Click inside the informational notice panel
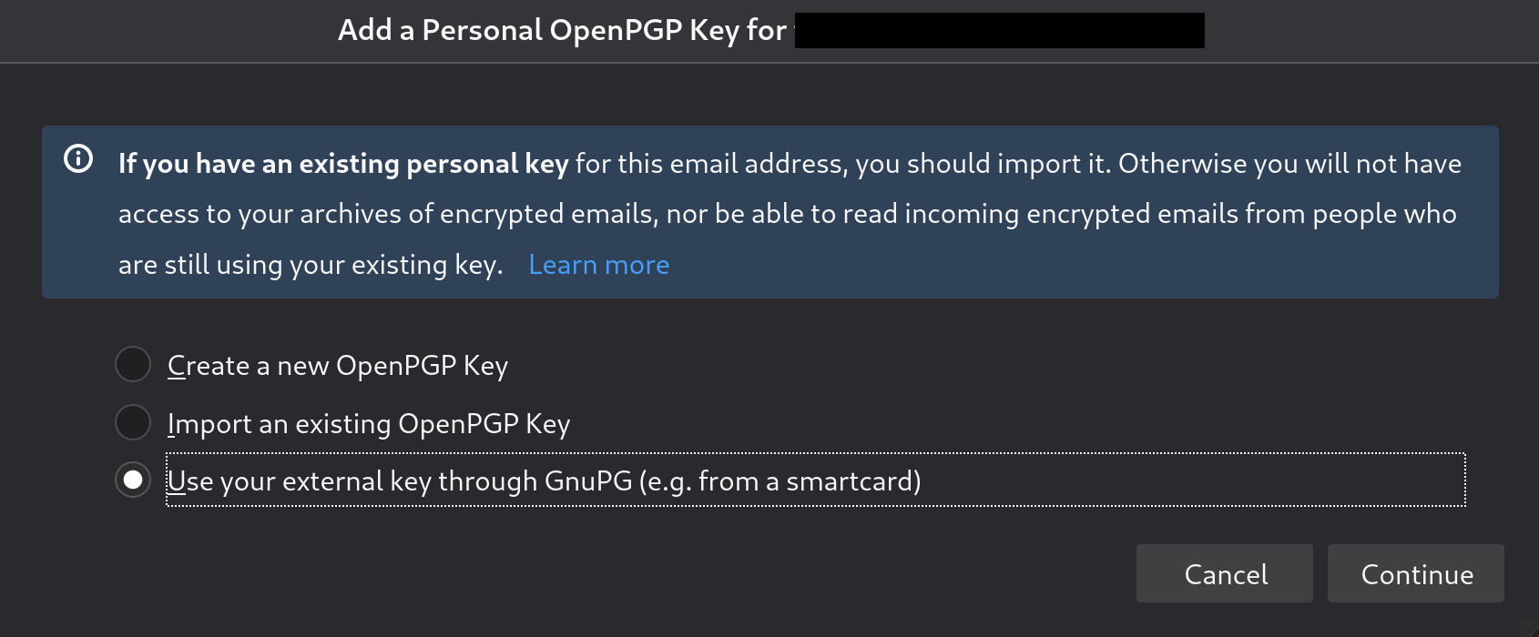Viewport: 1539px width, 637px height. point(769,213)
